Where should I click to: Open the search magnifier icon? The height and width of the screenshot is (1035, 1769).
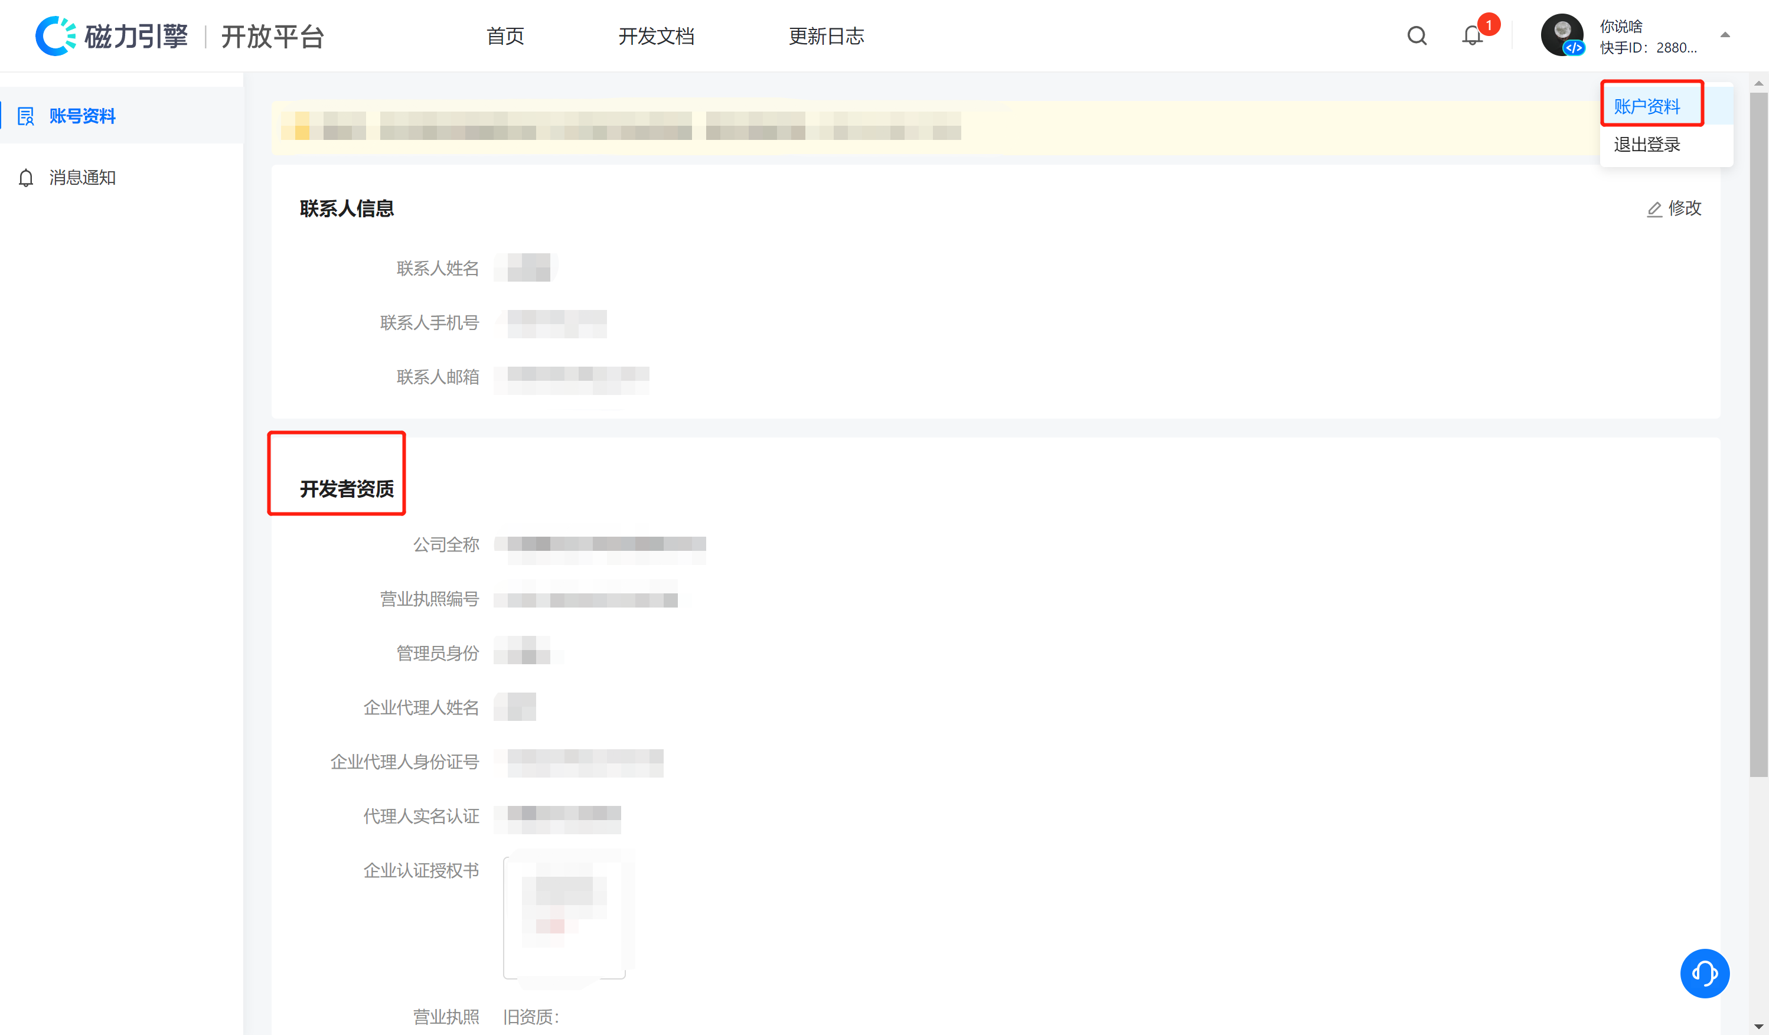tap(1416, 36)
